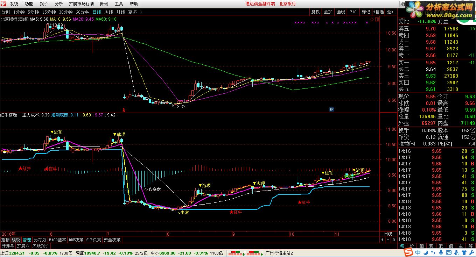Screen dimensions: 476x257
Task: Select the 60分钟 period
Action: (83, 12)
